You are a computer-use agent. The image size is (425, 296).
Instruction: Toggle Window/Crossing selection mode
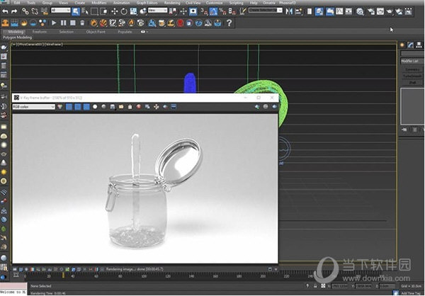[103, 11]
